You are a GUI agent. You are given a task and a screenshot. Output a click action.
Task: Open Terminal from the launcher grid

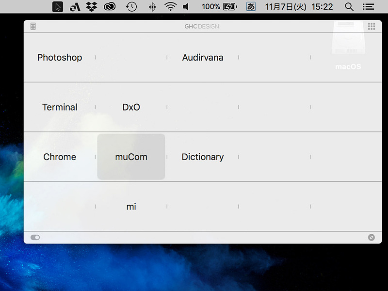pyautogui.click(x=60, y=107)
